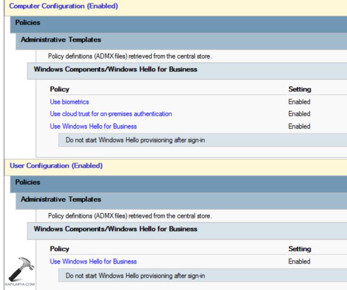Click Setting column header in Computer Configuration table

[300, 89]
